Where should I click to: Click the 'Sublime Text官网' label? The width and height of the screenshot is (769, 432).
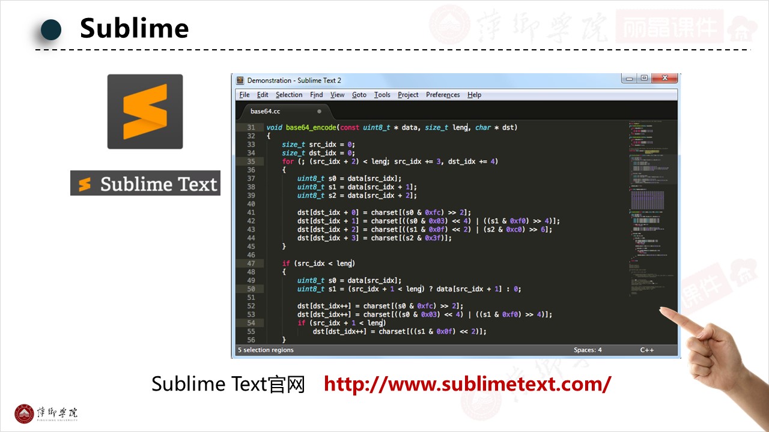228,383
